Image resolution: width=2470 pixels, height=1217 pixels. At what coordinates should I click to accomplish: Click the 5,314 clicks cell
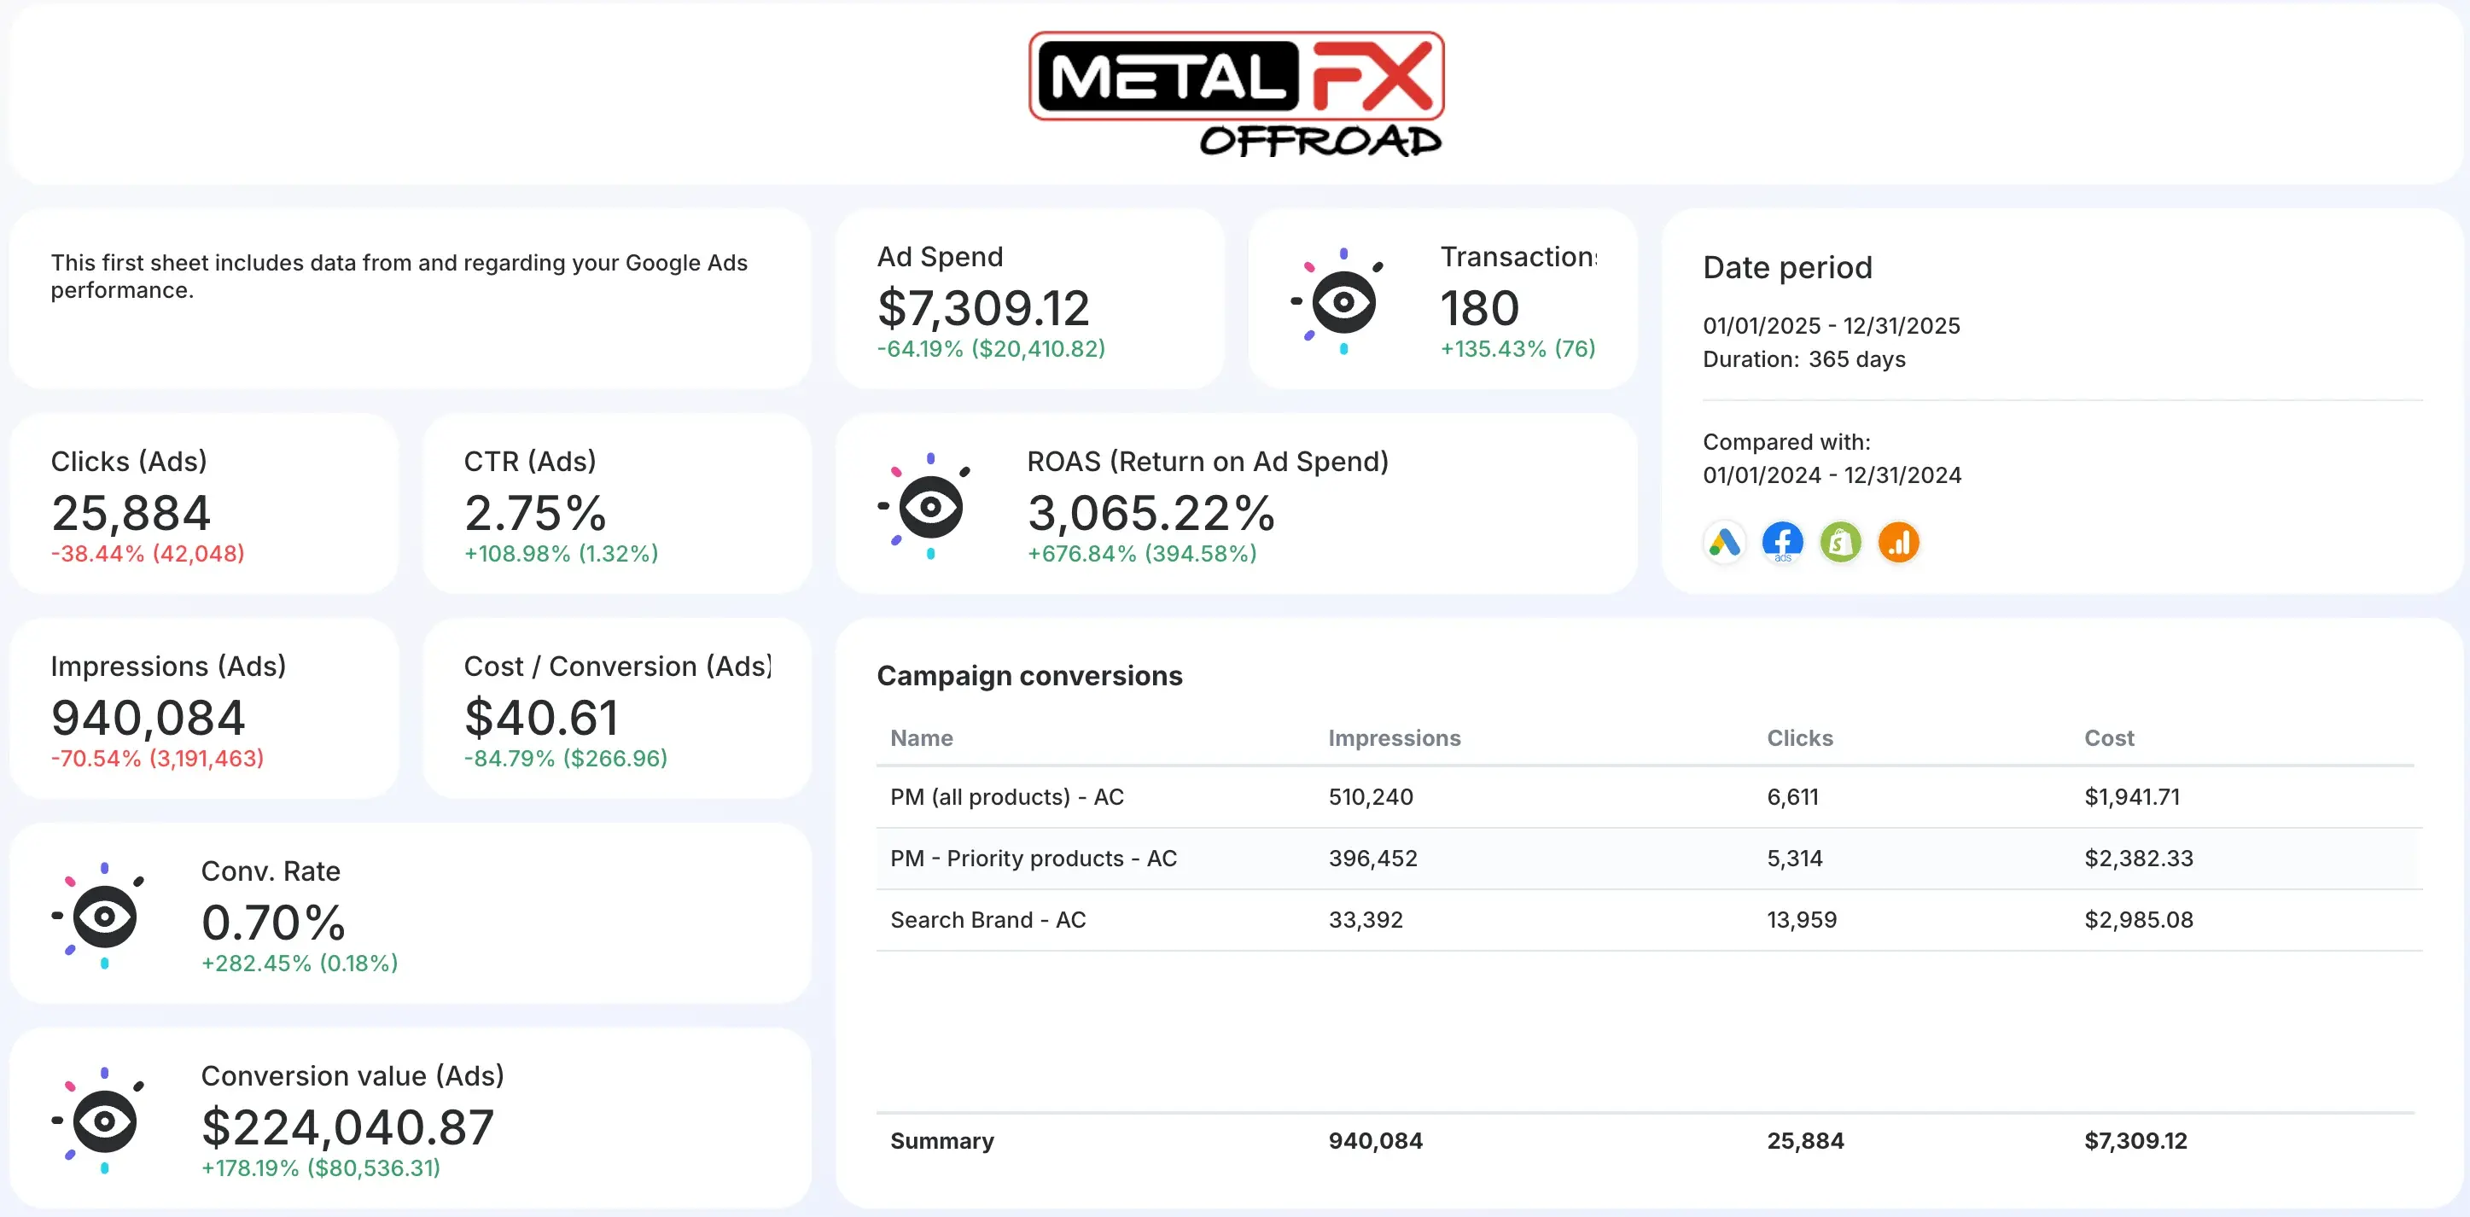pyautogui.click(x=1794, y=859)
